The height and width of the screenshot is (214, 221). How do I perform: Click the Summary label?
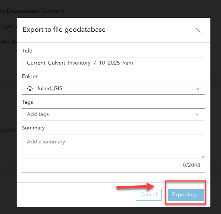tap(33, 128)
